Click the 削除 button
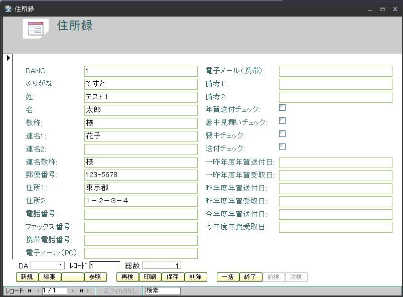 tap(196, 277)
